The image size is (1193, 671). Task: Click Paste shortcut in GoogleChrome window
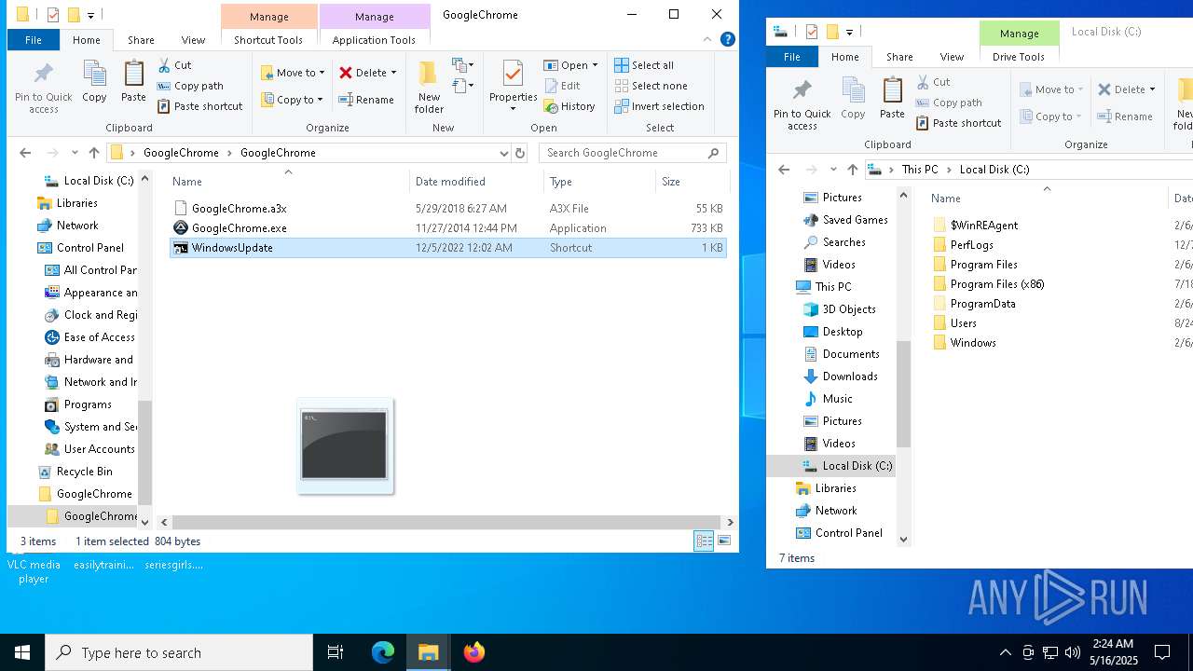click(199, 106)
